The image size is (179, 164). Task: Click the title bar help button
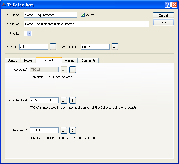168,5
